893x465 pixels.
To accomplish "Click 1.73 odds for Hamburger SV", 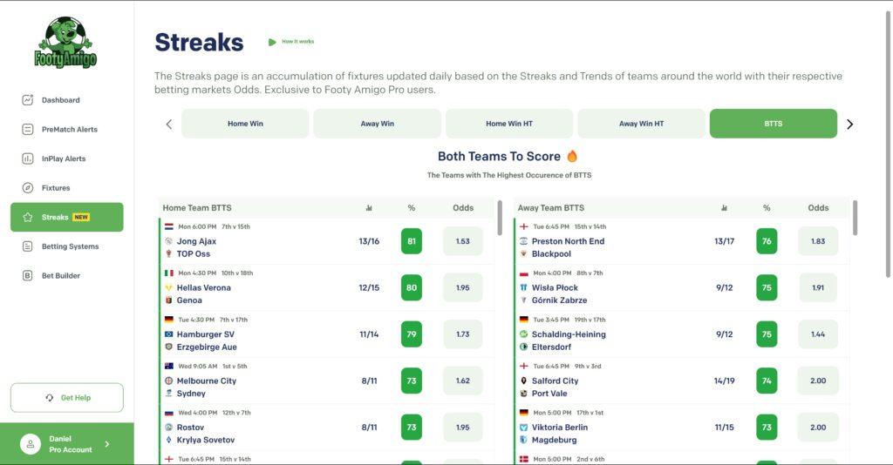I will pos(462,334).
